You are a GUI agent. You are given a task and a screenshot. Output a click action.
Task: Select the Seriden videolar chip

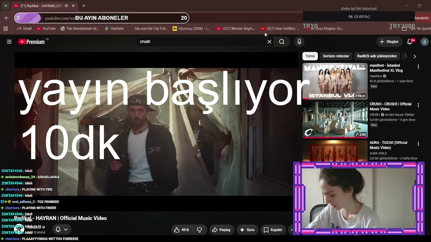(x=336, y=56)
